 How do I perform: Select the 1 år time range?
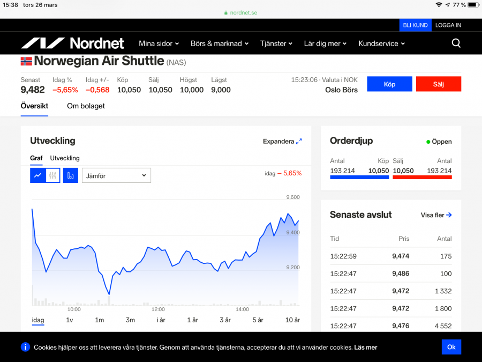tap(192, 320)
